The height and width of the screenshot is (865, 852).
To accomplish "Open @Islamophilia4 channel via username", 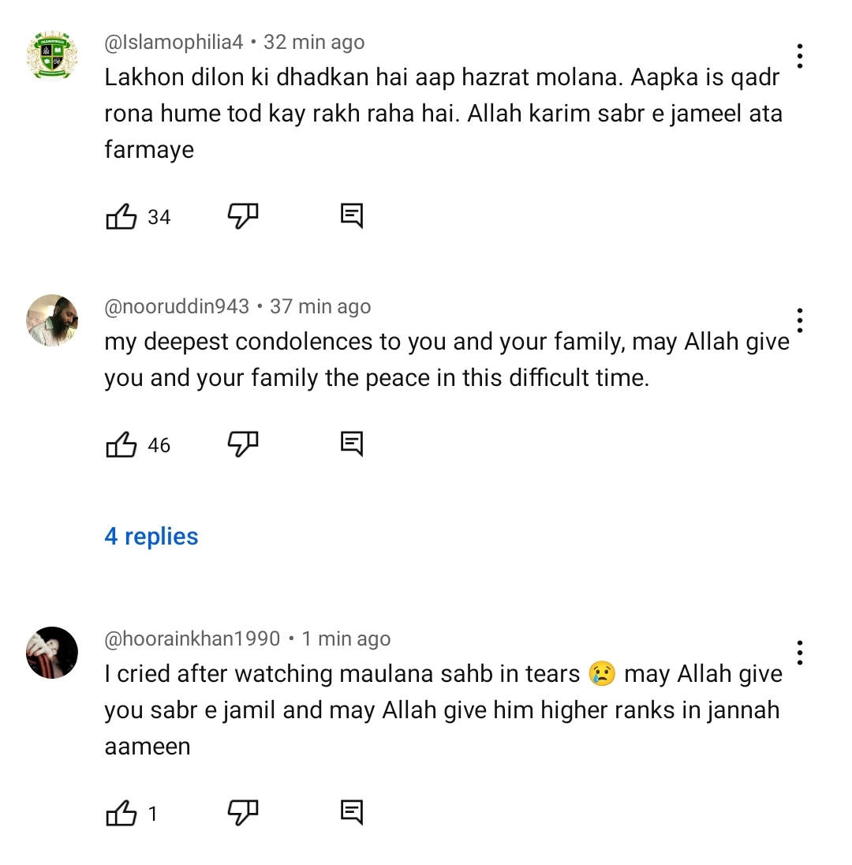I will click(x=174, y=42).
